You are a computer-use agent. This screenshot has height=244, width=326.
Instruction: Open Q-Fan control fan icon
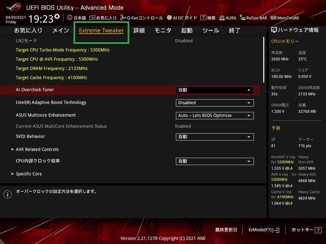click(x=123, y=18)
